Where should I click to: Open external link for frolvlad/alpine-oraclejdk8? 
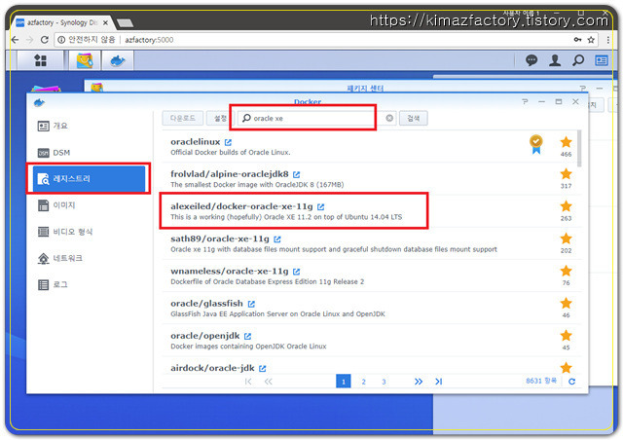coord(296,174)
